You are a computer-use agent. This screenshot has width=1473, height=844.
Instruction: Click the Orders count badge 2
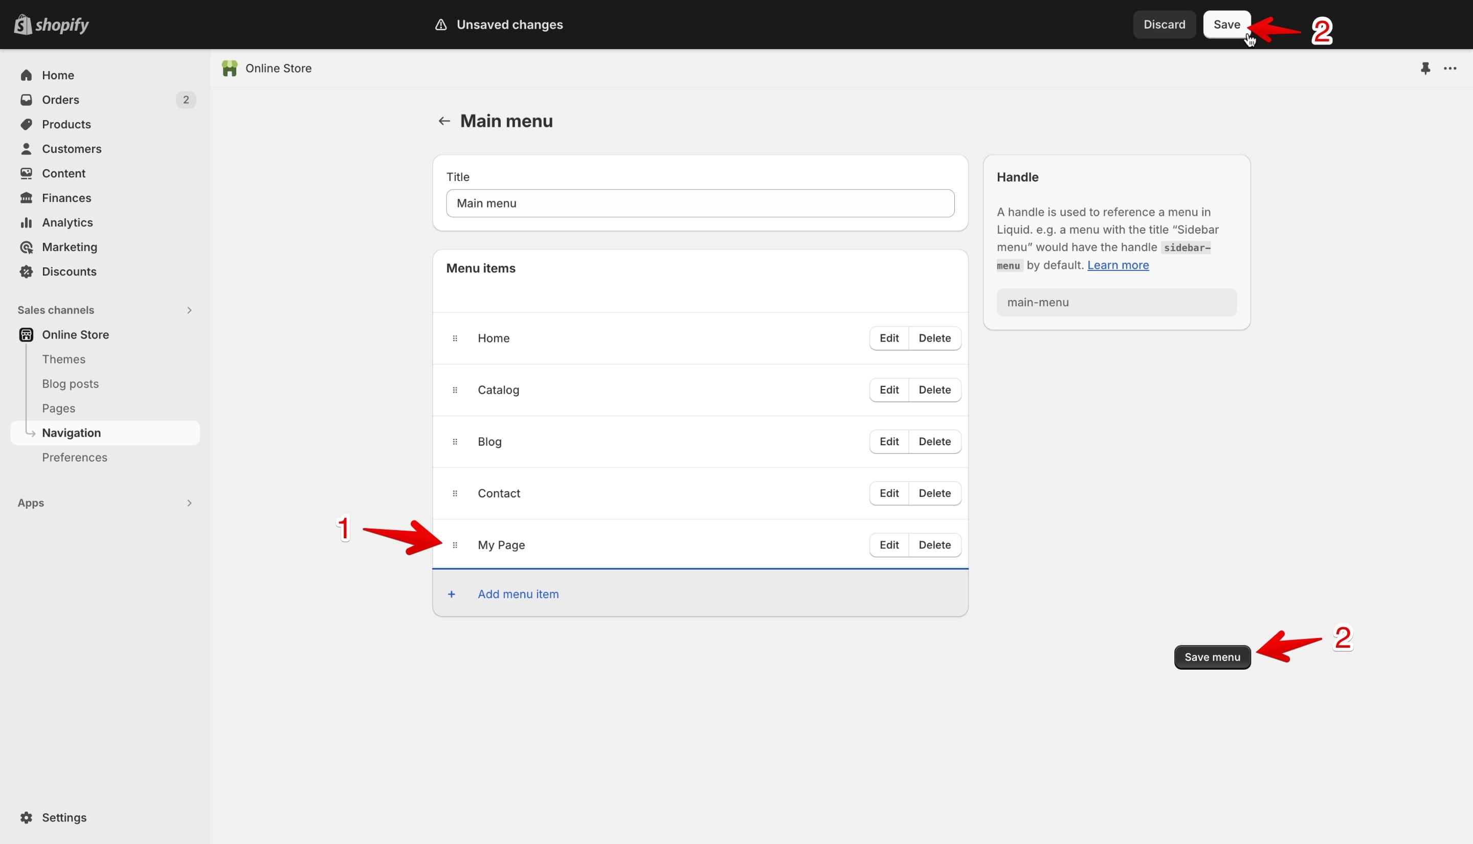tap(186, 100)
